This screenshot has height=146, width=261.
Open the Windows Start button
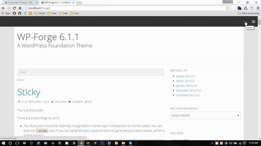coord(3,143)
